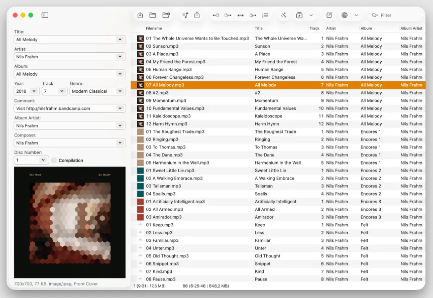This screenshot has width=433, height=298.
Task: Open the track numbering list icon
Action: (265, 16)
